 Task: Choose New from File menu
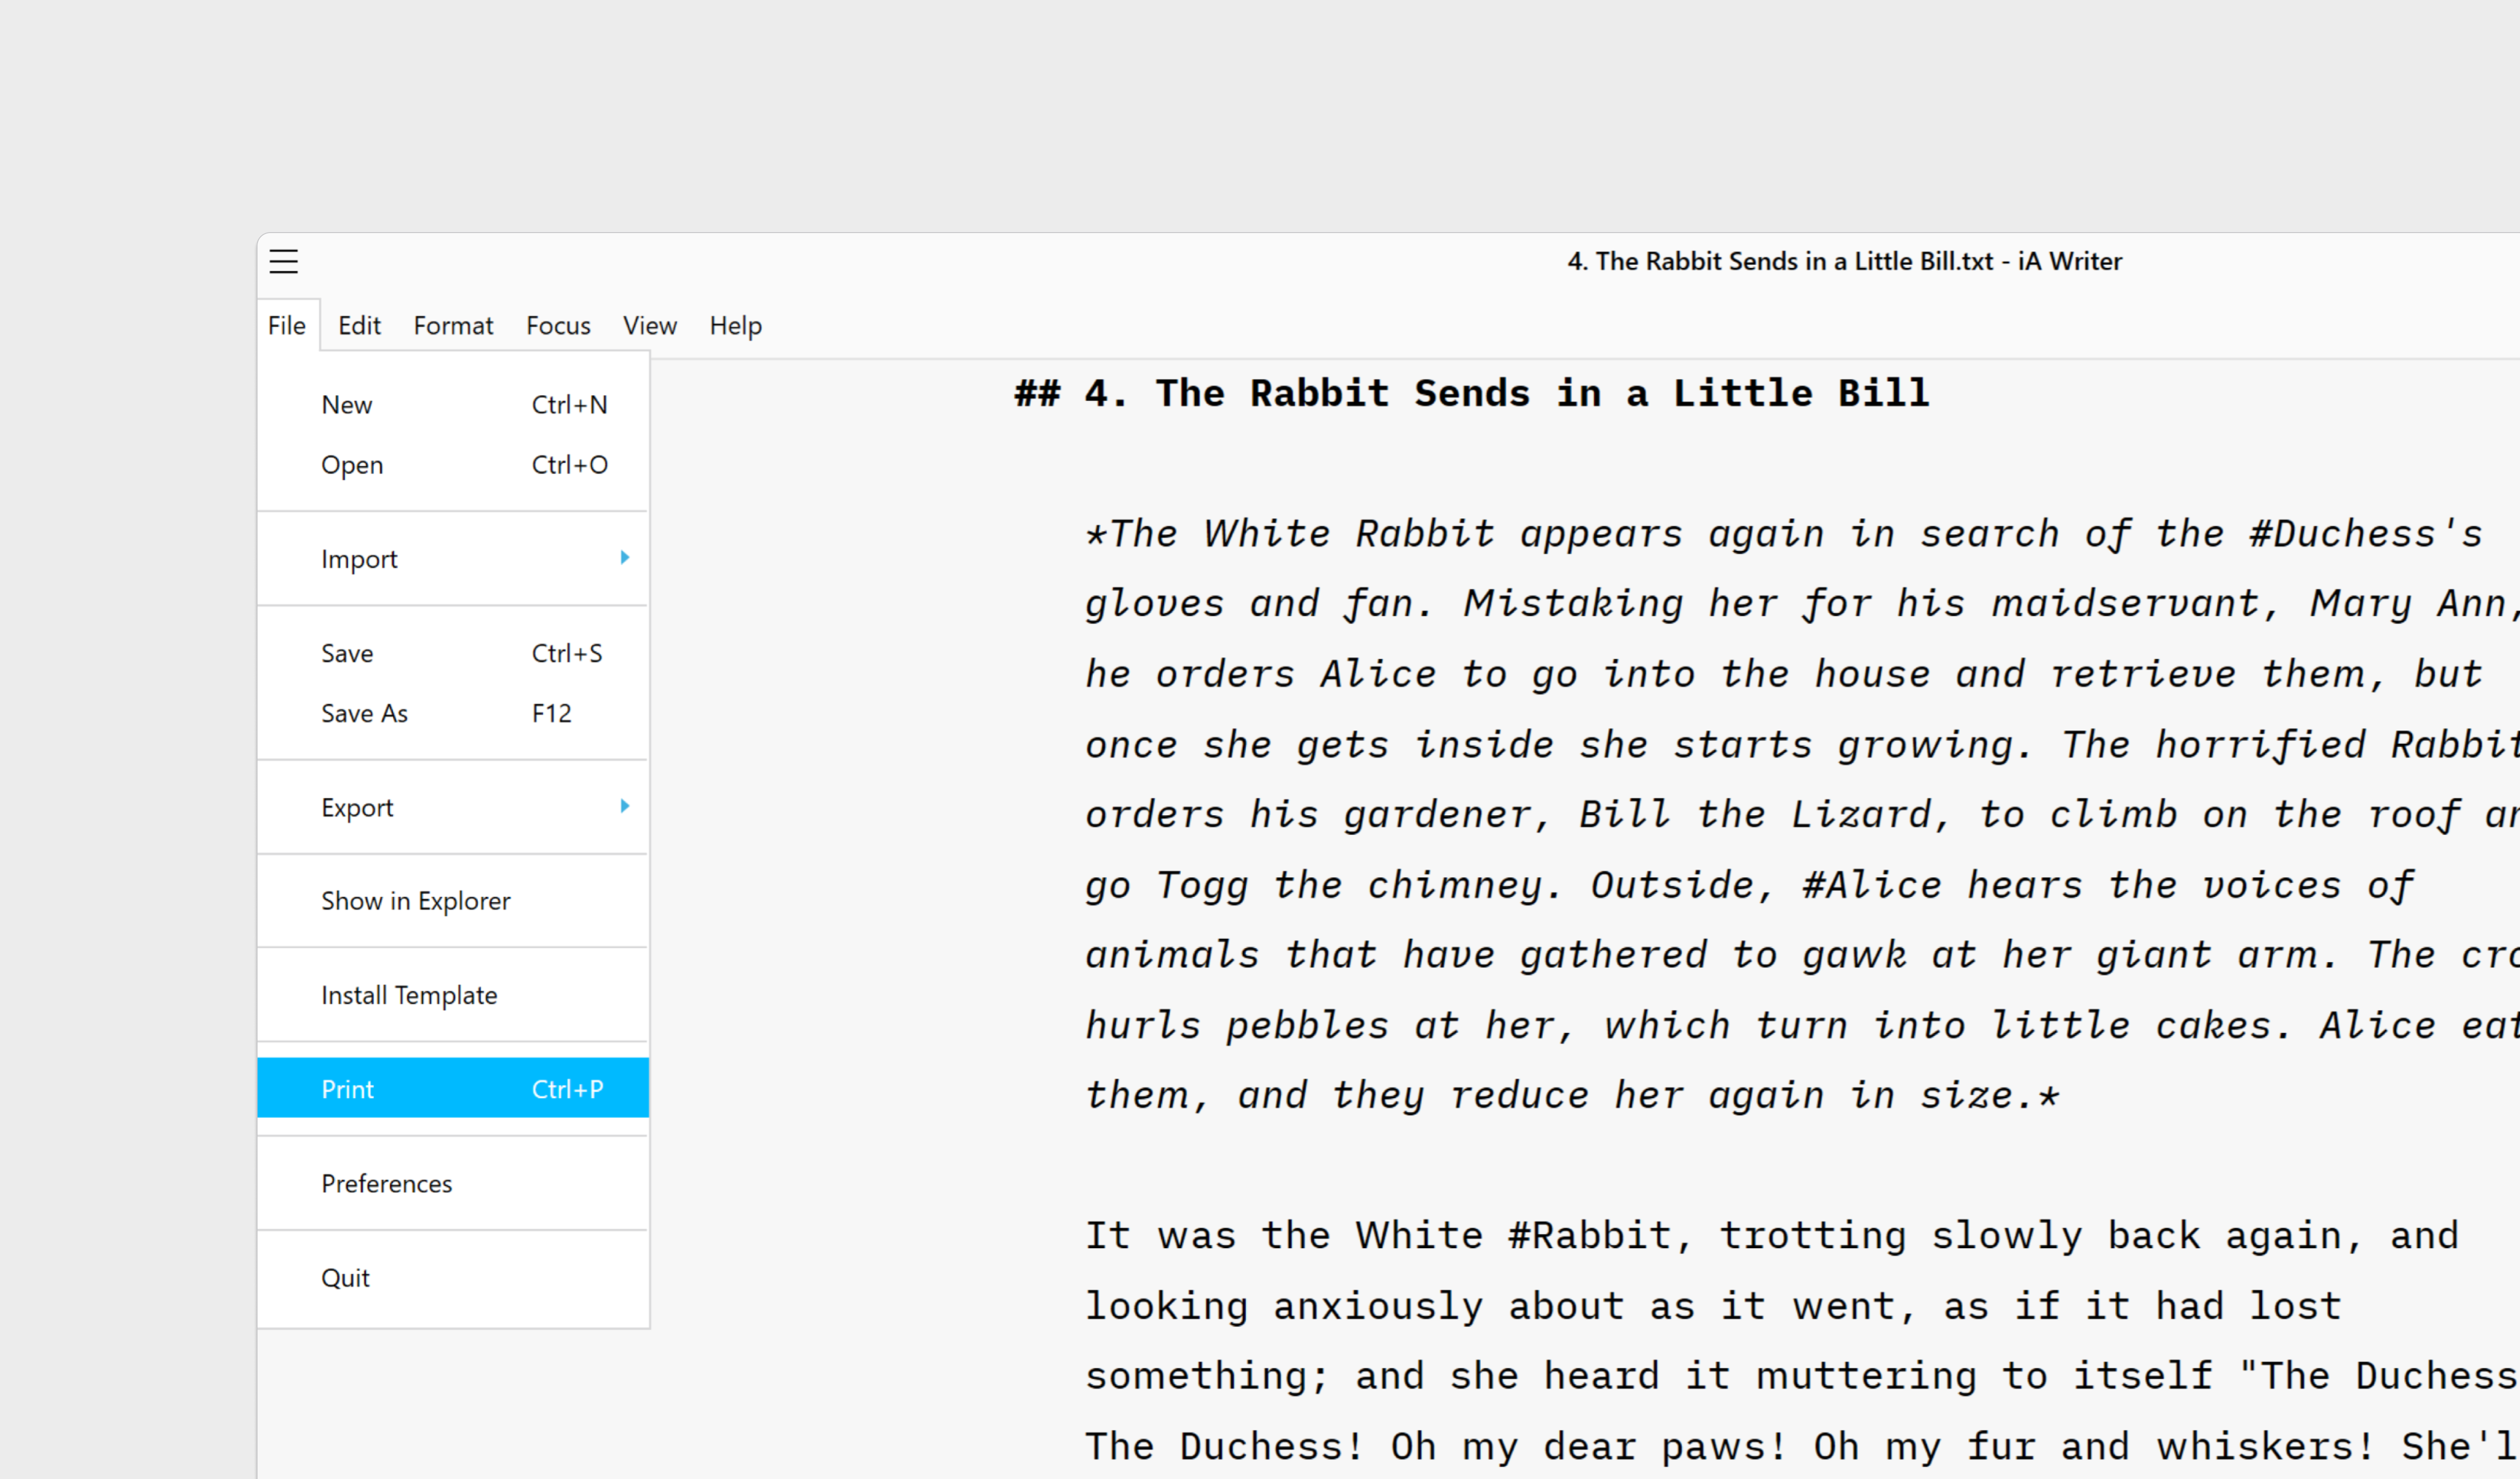tap(453, 405)
